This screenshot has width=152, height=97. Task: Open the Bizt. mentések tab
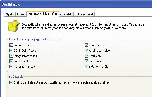[84, 14]
